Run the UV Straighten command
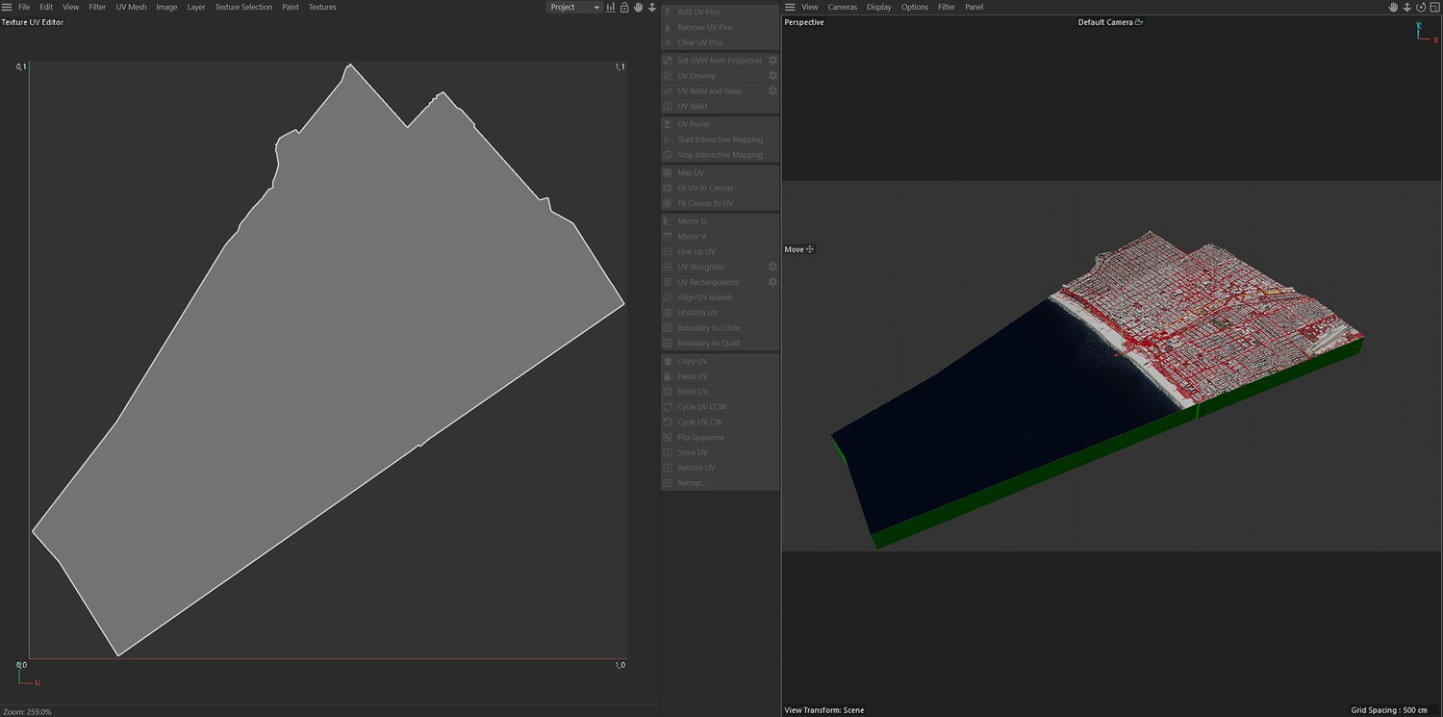Image resolution: width=1443 pixels, height=717 pixels. [x=714, y=267]
